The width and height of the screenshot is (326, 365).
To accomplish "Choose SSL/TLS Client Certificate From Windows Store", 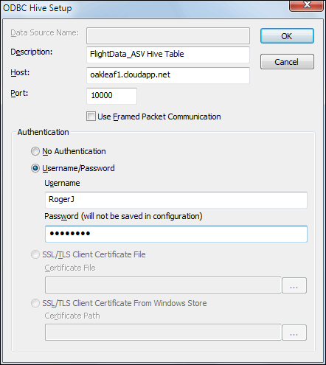I will 35,303.
